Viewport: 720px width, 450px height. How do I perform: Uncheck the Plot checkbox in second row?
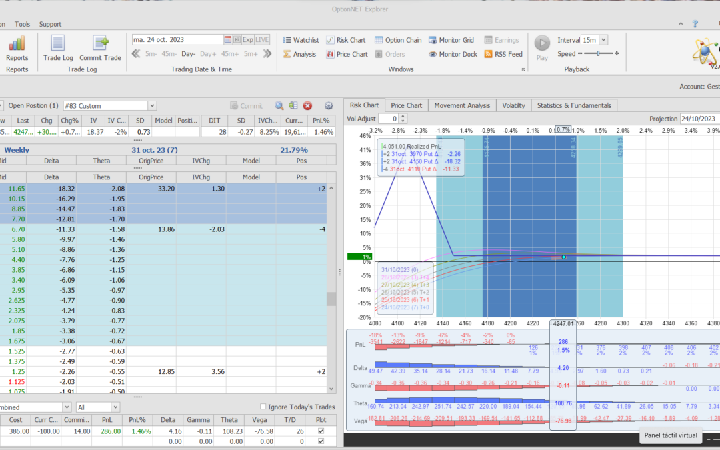[x=321, y=441]
